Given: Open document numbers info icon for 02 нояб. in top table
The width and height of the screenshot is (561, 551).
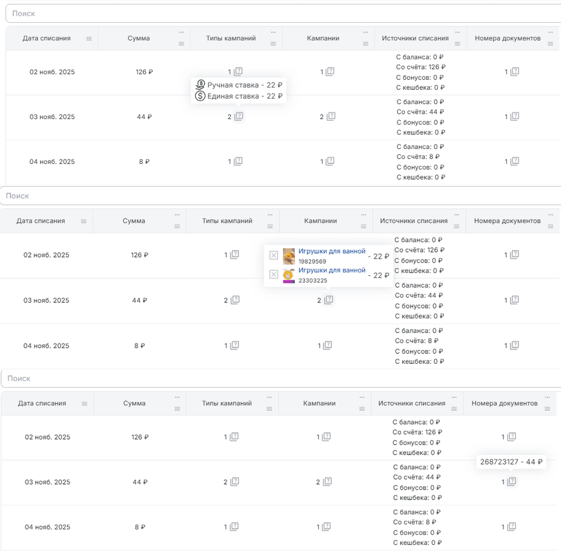Looking at the screenshot, I should click(515, 71).
